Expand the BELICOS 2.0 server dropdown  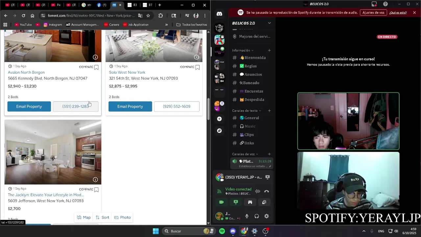tap(269, 23)
